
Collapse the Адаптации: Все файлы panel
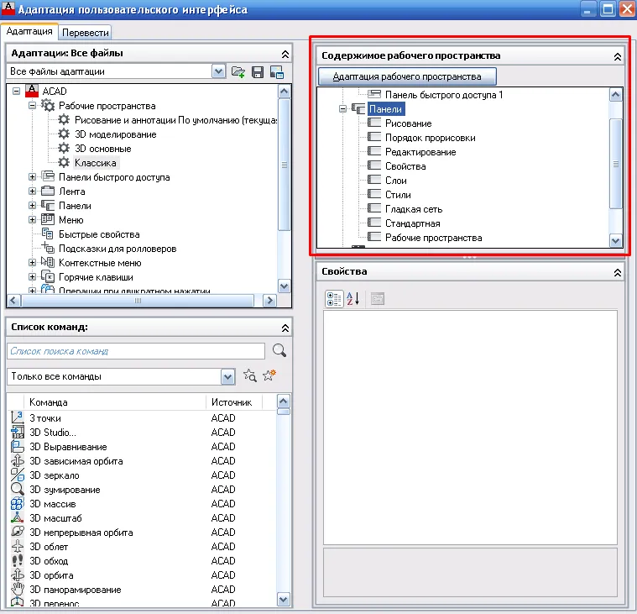[285, 54]
